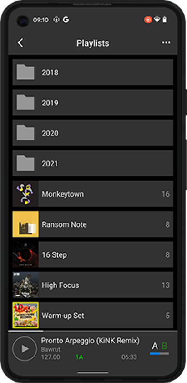The image size is (187, 383).
Task: Open the 16 Step playlist
Action: (93, 254)
